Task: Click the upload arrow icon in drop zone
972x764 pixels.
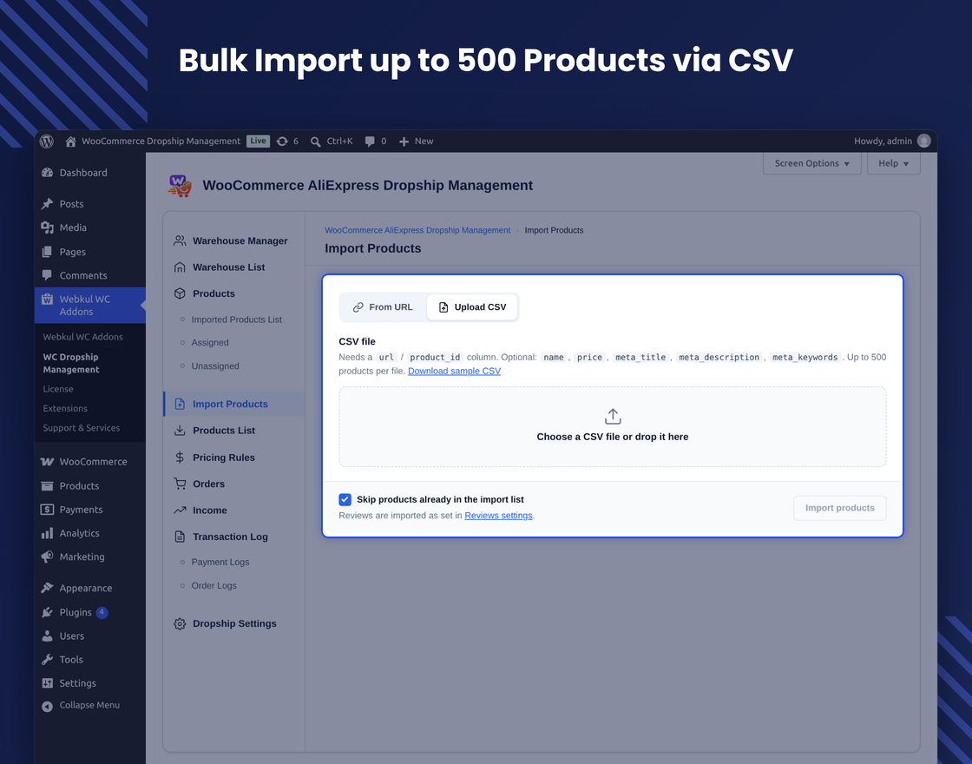Action: point(613,416)
